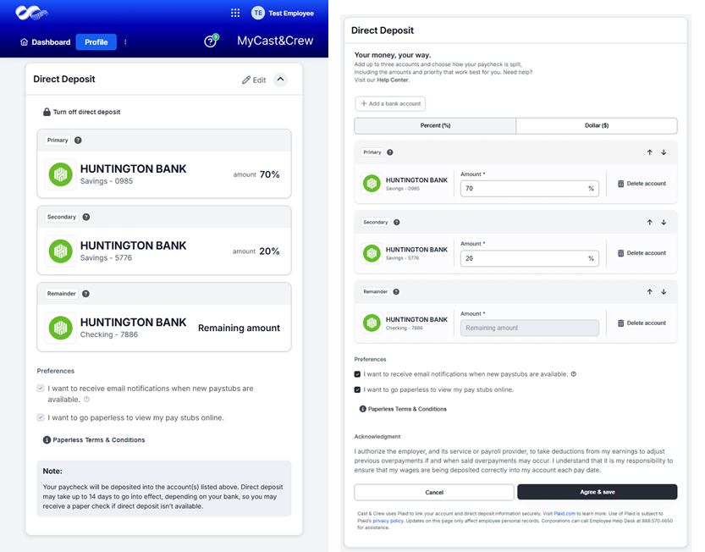This screenshot has height=552, width=705.
Task: Switch to the Percent (%) tab
Action: (435, 125)
